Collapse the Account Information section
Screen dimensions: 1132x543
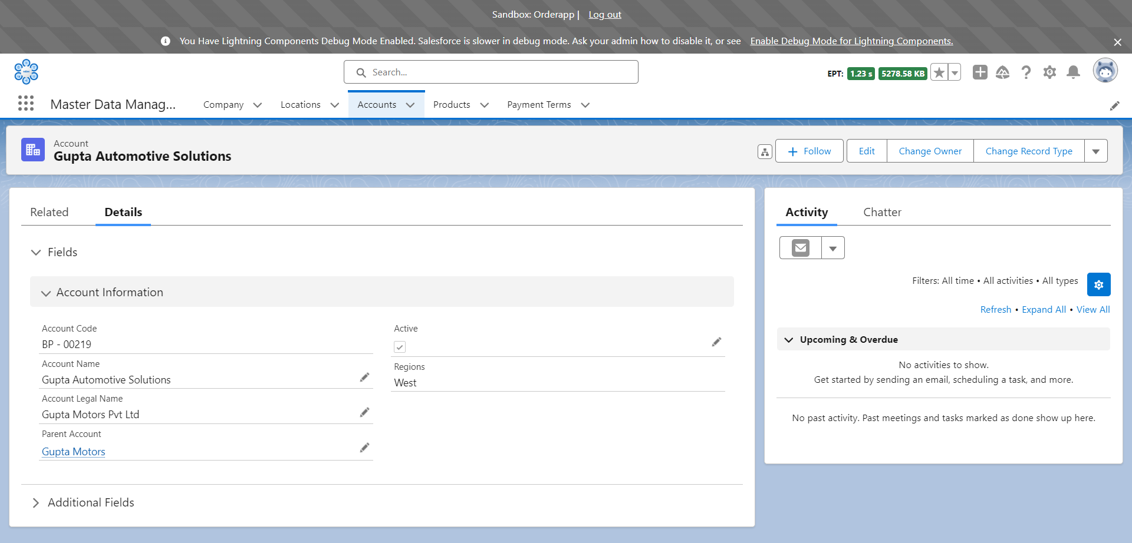tap(46, 293)
